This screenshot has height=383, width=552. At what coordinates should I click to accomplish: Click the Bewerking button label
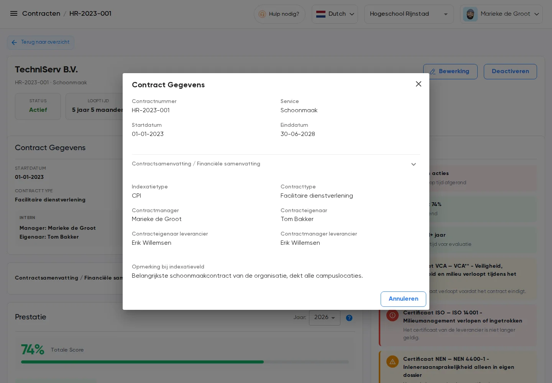coord(454,72)
